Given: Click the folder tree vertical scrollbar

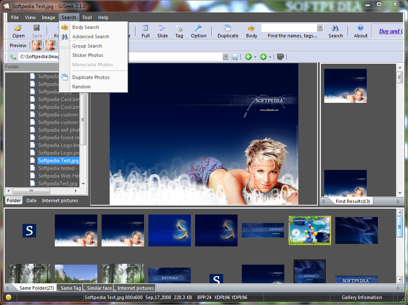Looking at the screenshot, I should point(83,120).
